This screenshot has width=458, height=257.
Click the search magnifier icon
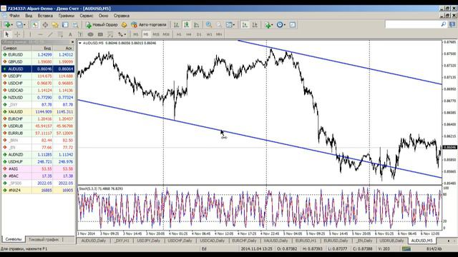pyautogui.click(x=444, y=24)
